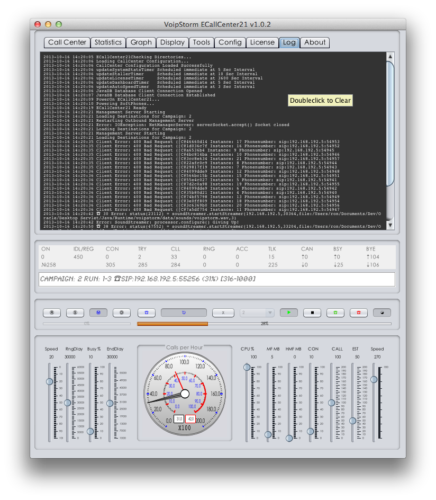Screen dimensions: 436x500
Task: Click the campaign status text field
Action: click(217, 279)
